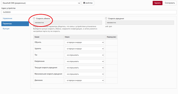Click the Максимальная скорость вращения label
This screenshot has width=178, height=94.
click(48, 74)
